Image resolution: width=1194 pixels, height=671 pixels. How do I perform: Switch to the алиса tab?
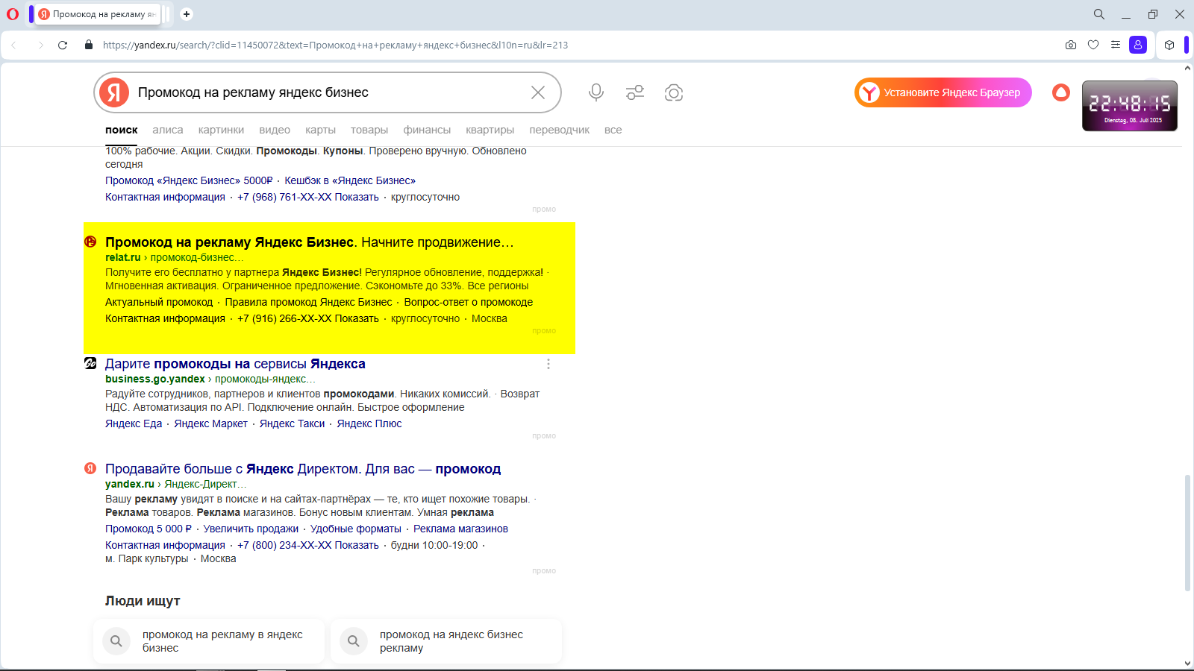pos(168,130)
